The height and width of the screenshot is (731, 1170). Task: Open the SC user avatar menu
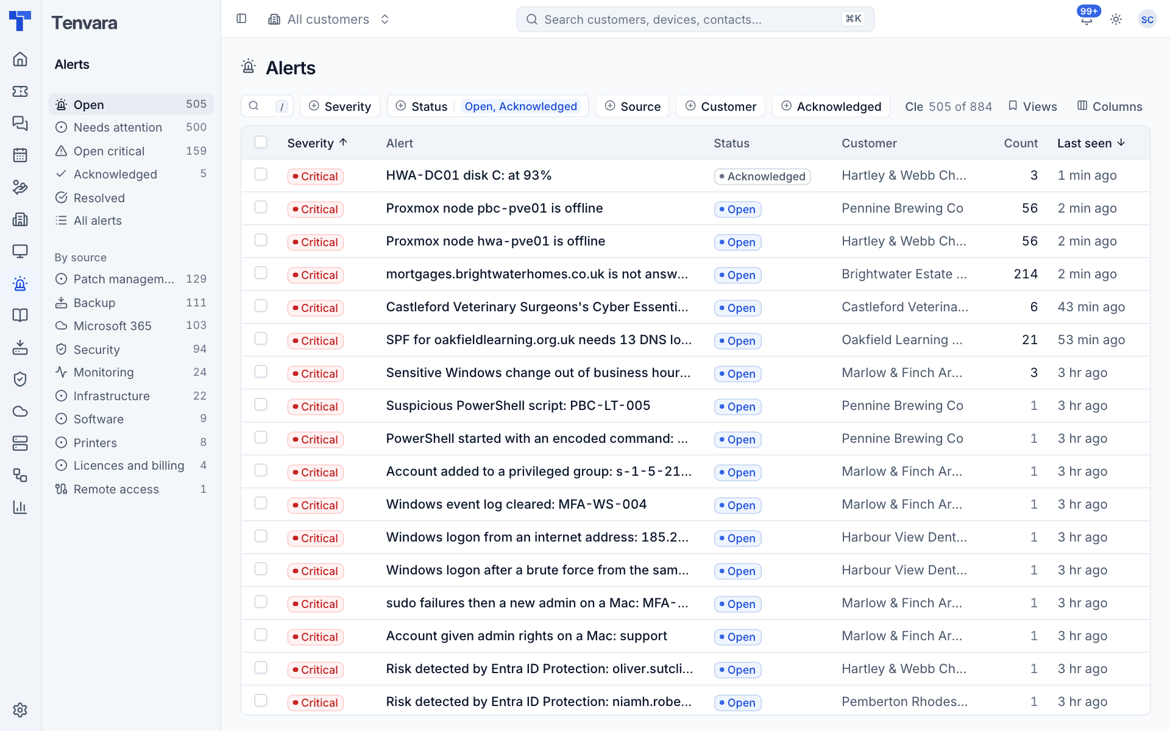coord(1147,19)
